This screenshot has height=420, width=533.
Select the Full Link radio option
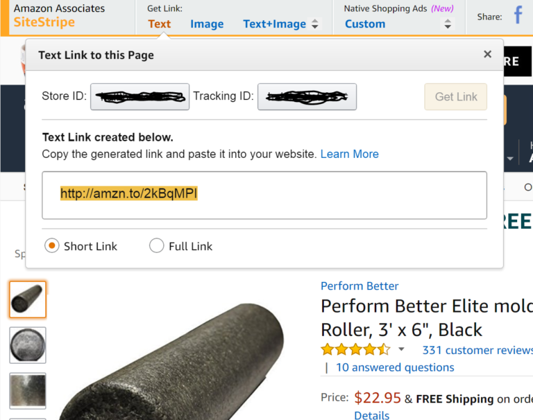click(157, 246)
